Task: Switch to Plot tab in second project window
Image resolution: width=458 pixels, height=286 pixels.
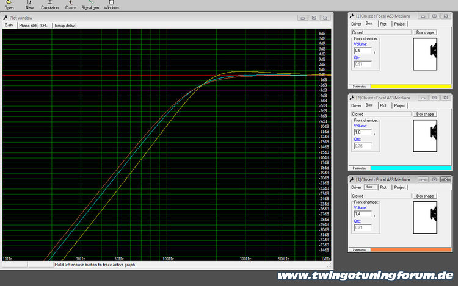Action: pyautogui.click(x=383, y=105)
